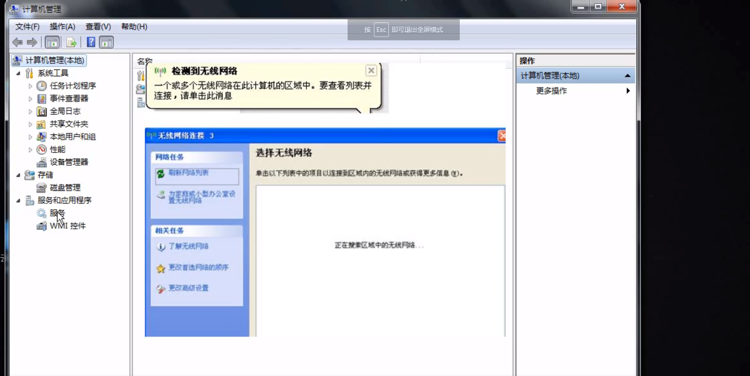750x376 pixels.
Task: Collapse the 计算机管理(本地) actions section arrow
Action: point(627,76)
